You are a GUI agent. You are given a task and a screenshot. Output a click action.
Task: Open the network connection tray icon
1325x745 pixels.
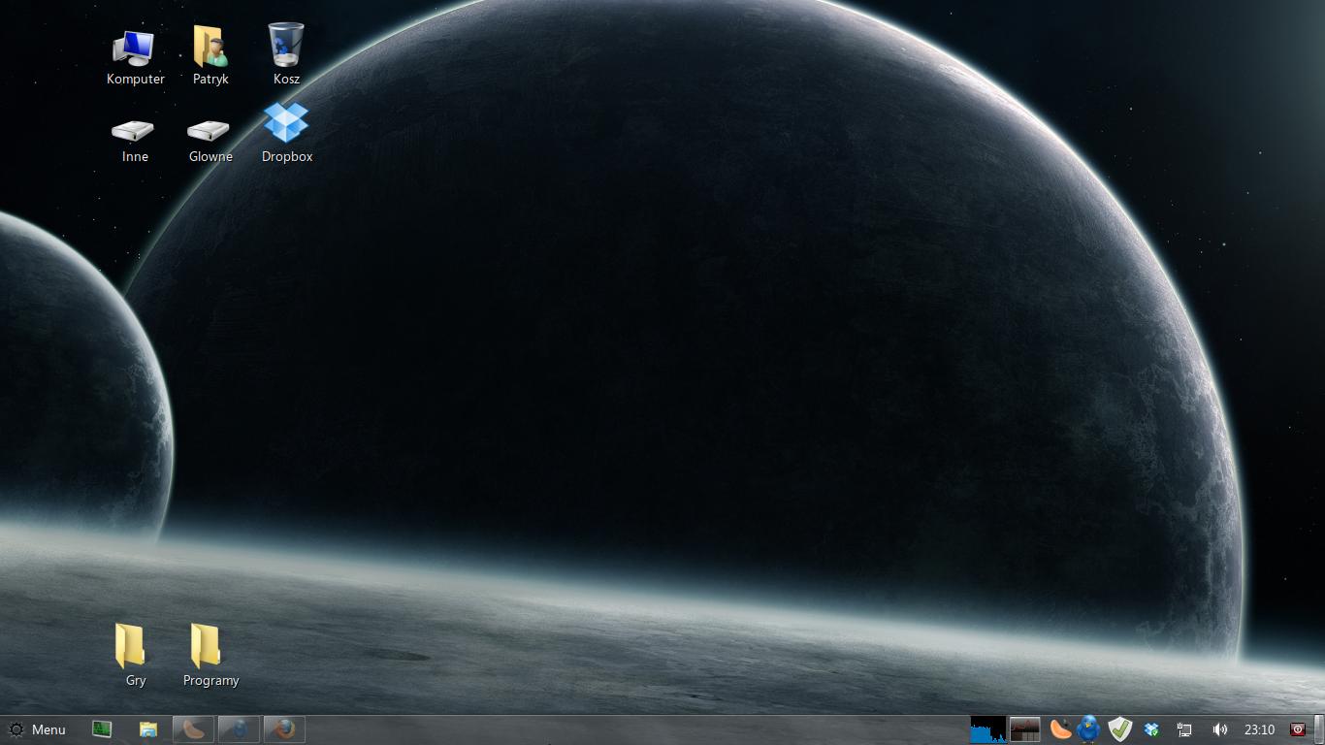(x=1184, y=729)
